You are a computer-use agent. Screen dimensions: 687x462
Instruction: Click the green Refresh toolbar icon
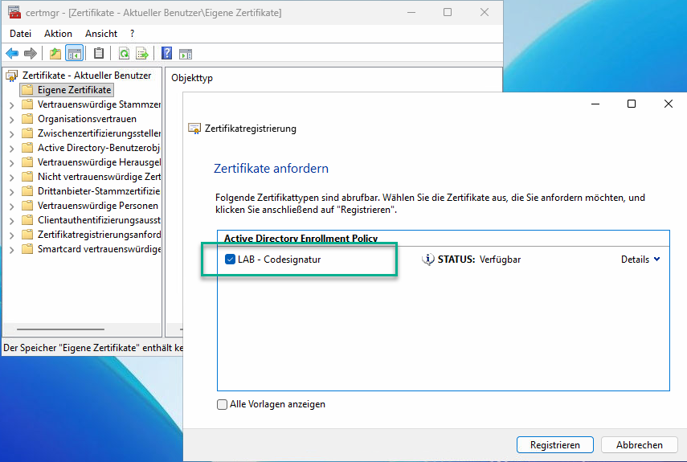[124, 54]
